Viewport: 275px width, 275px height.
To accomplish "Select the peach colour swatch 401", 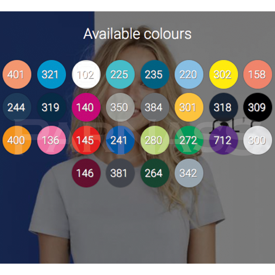I will [x=17, y=74].
